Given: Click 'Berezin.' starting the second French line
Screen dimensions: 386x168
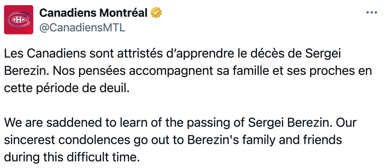Looking at the screenshot, I should point(24,71).
